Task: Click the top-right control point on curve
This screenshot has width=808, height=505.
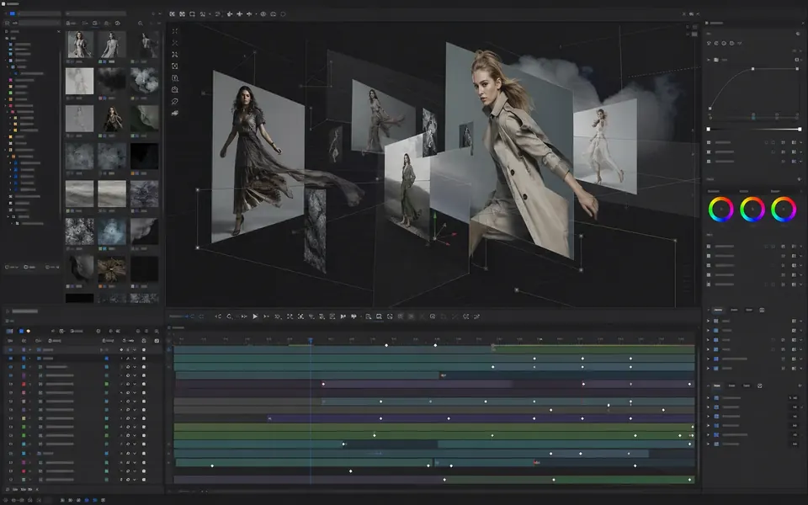Action: 797,68
